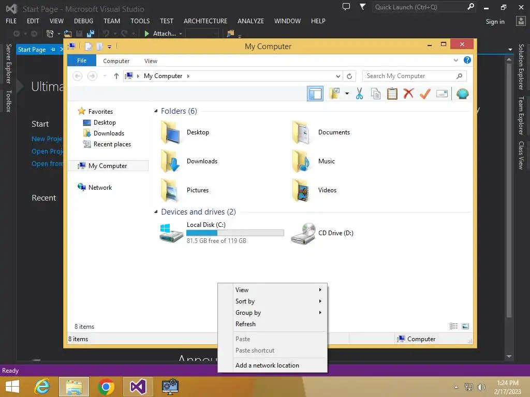Click the Back arrow in Explorer

pyautogui.click(x=78, y=76)
